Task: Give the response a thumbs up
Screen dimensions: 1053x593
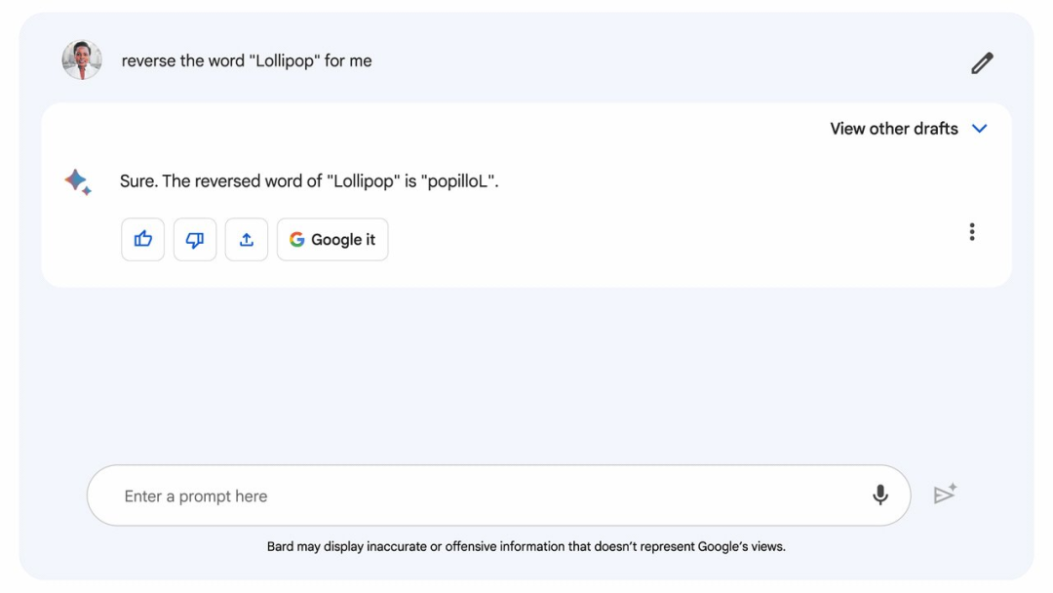Action: 143,239
